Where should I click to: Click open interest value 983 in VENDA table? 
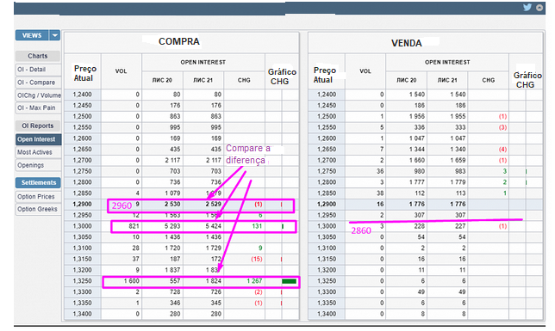pyautogui.click(x=460, y=171)
